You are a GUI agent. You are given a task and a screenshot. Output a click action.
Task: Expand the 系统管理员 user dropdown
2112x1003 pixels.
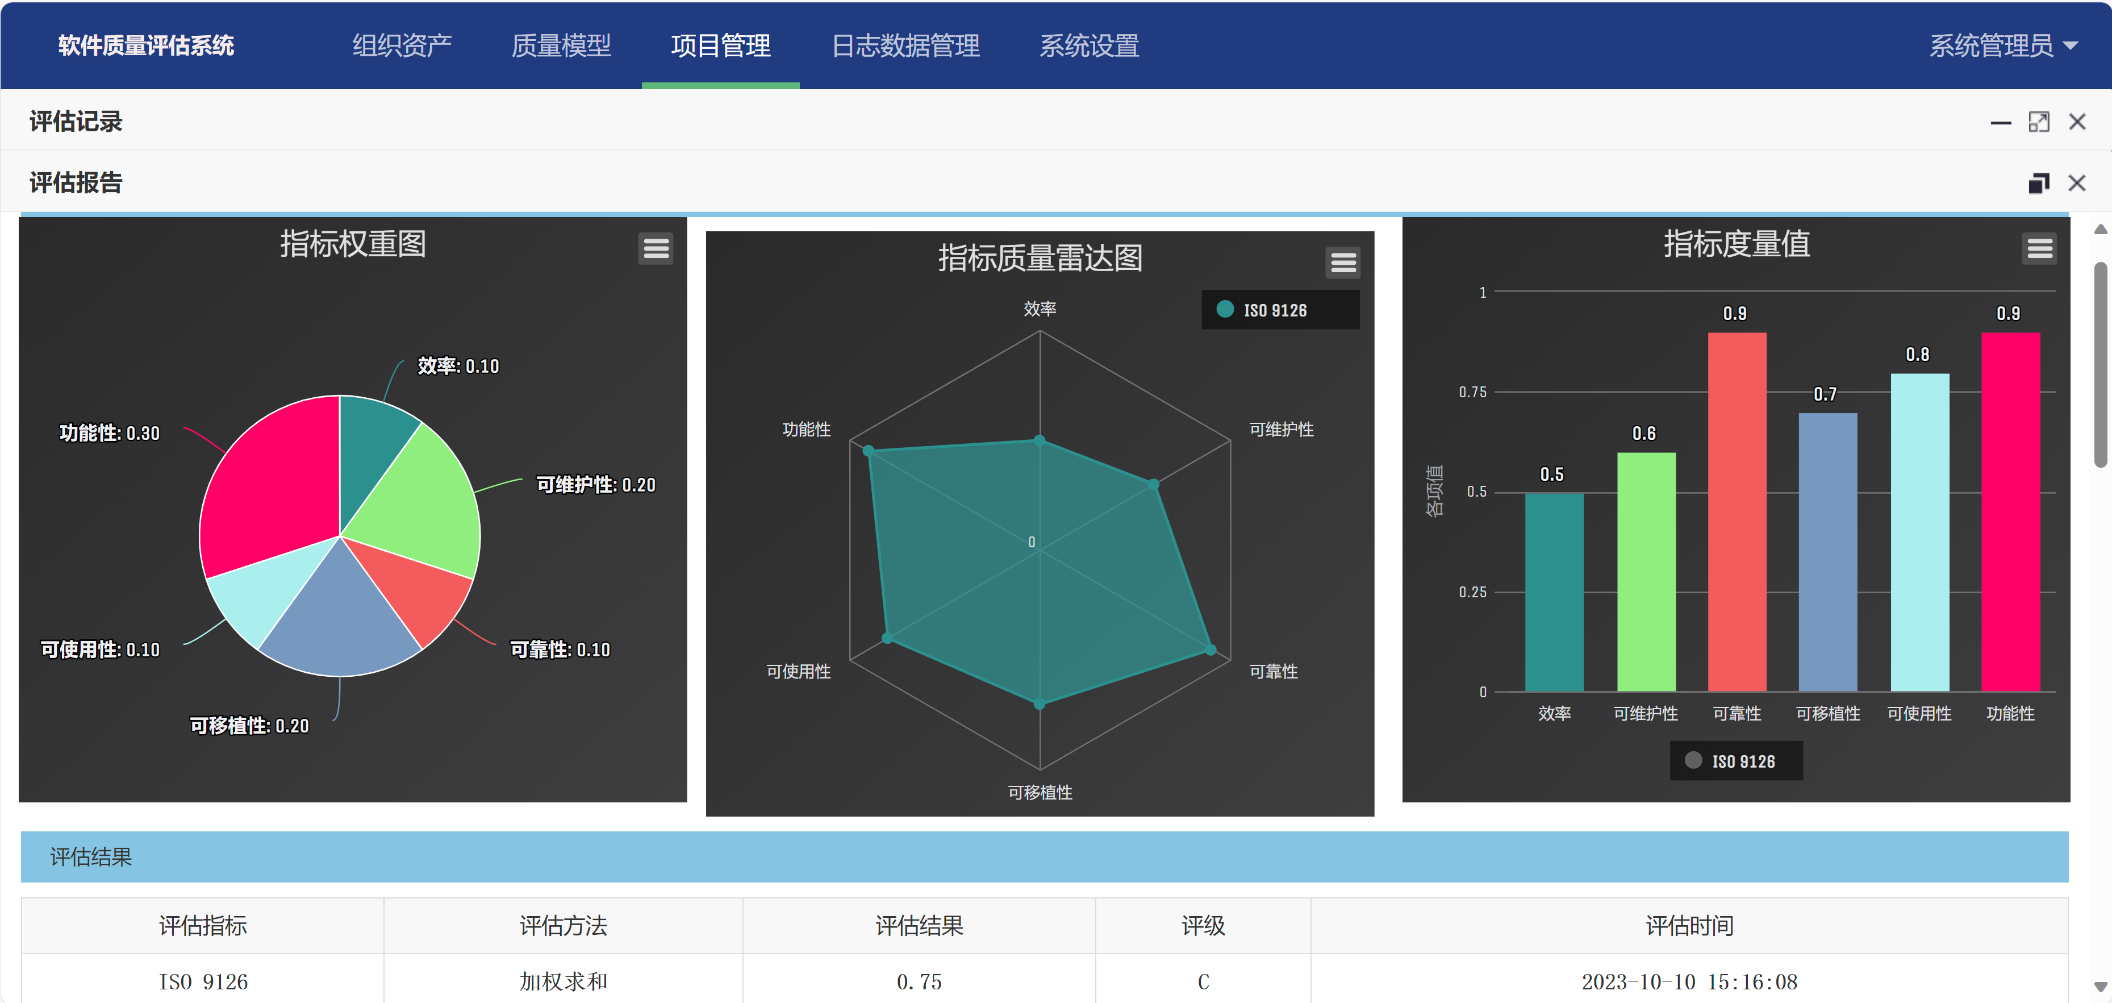coord(2001,46)
